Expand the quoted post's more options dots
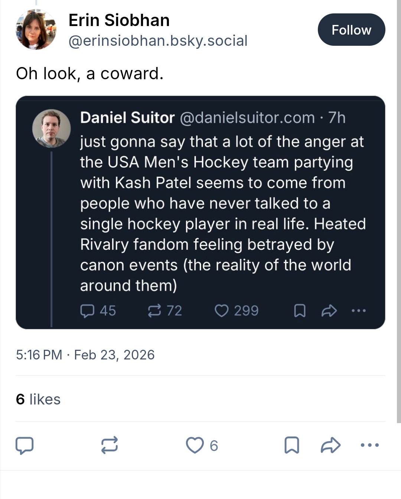The image size is (401, 499). pos(359,310)
